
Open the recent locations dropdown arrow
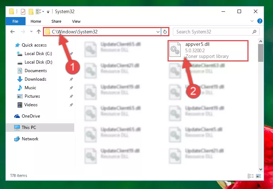pyautogui.click(x=31, y=32)
